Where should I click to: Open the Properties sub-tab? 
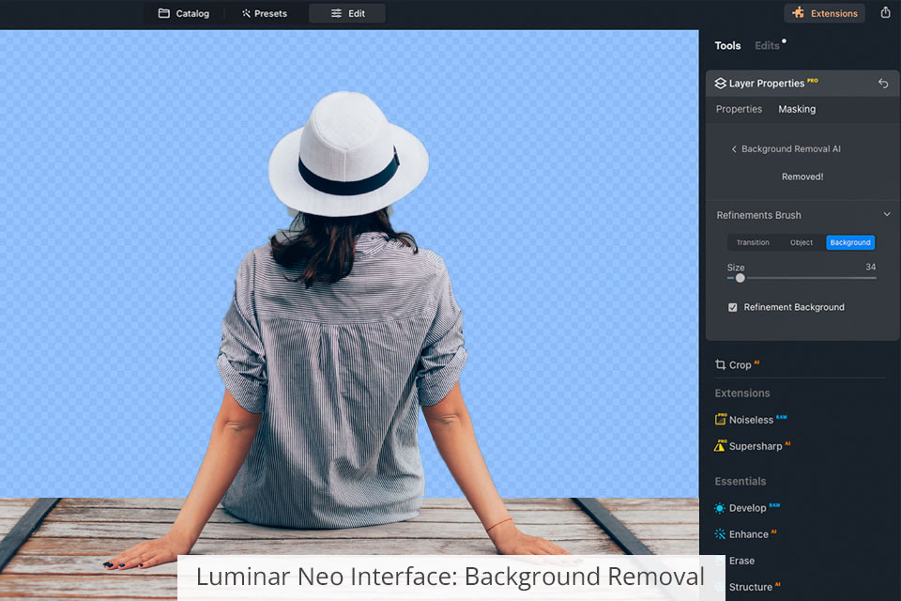(x=739, y=109)
